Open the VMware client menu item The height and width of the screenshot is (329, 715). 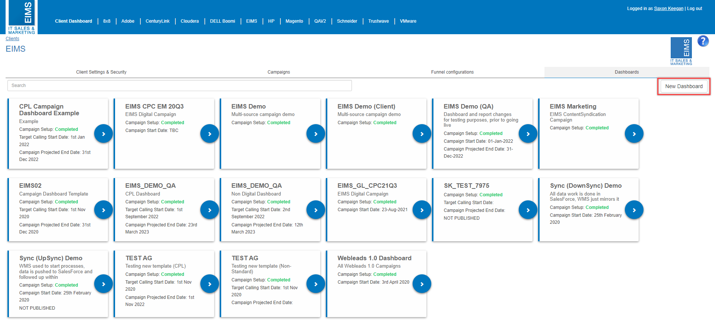tap(408, 21)
